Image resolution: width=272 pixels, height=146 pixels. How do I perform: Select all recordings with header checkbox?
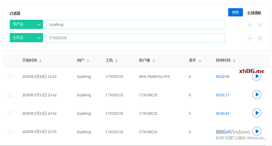10,60
